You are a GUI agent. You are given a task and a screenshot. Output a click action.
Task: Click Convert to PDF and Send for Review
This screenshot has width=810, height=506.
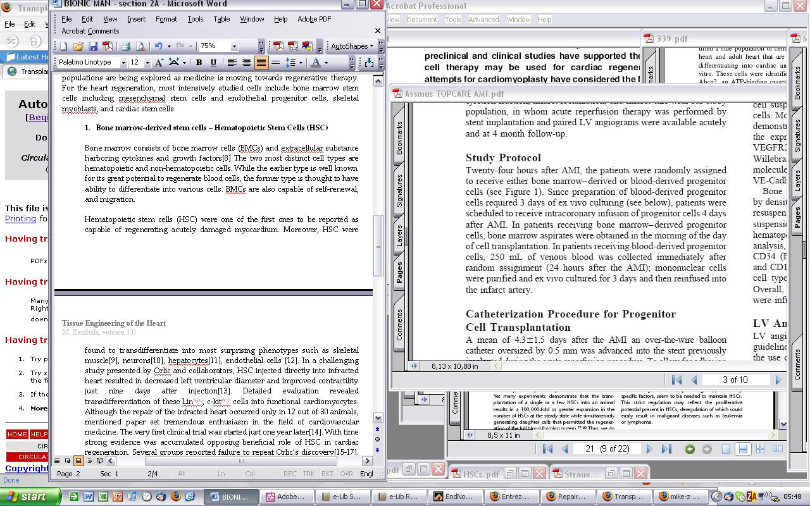click(308, 46)
